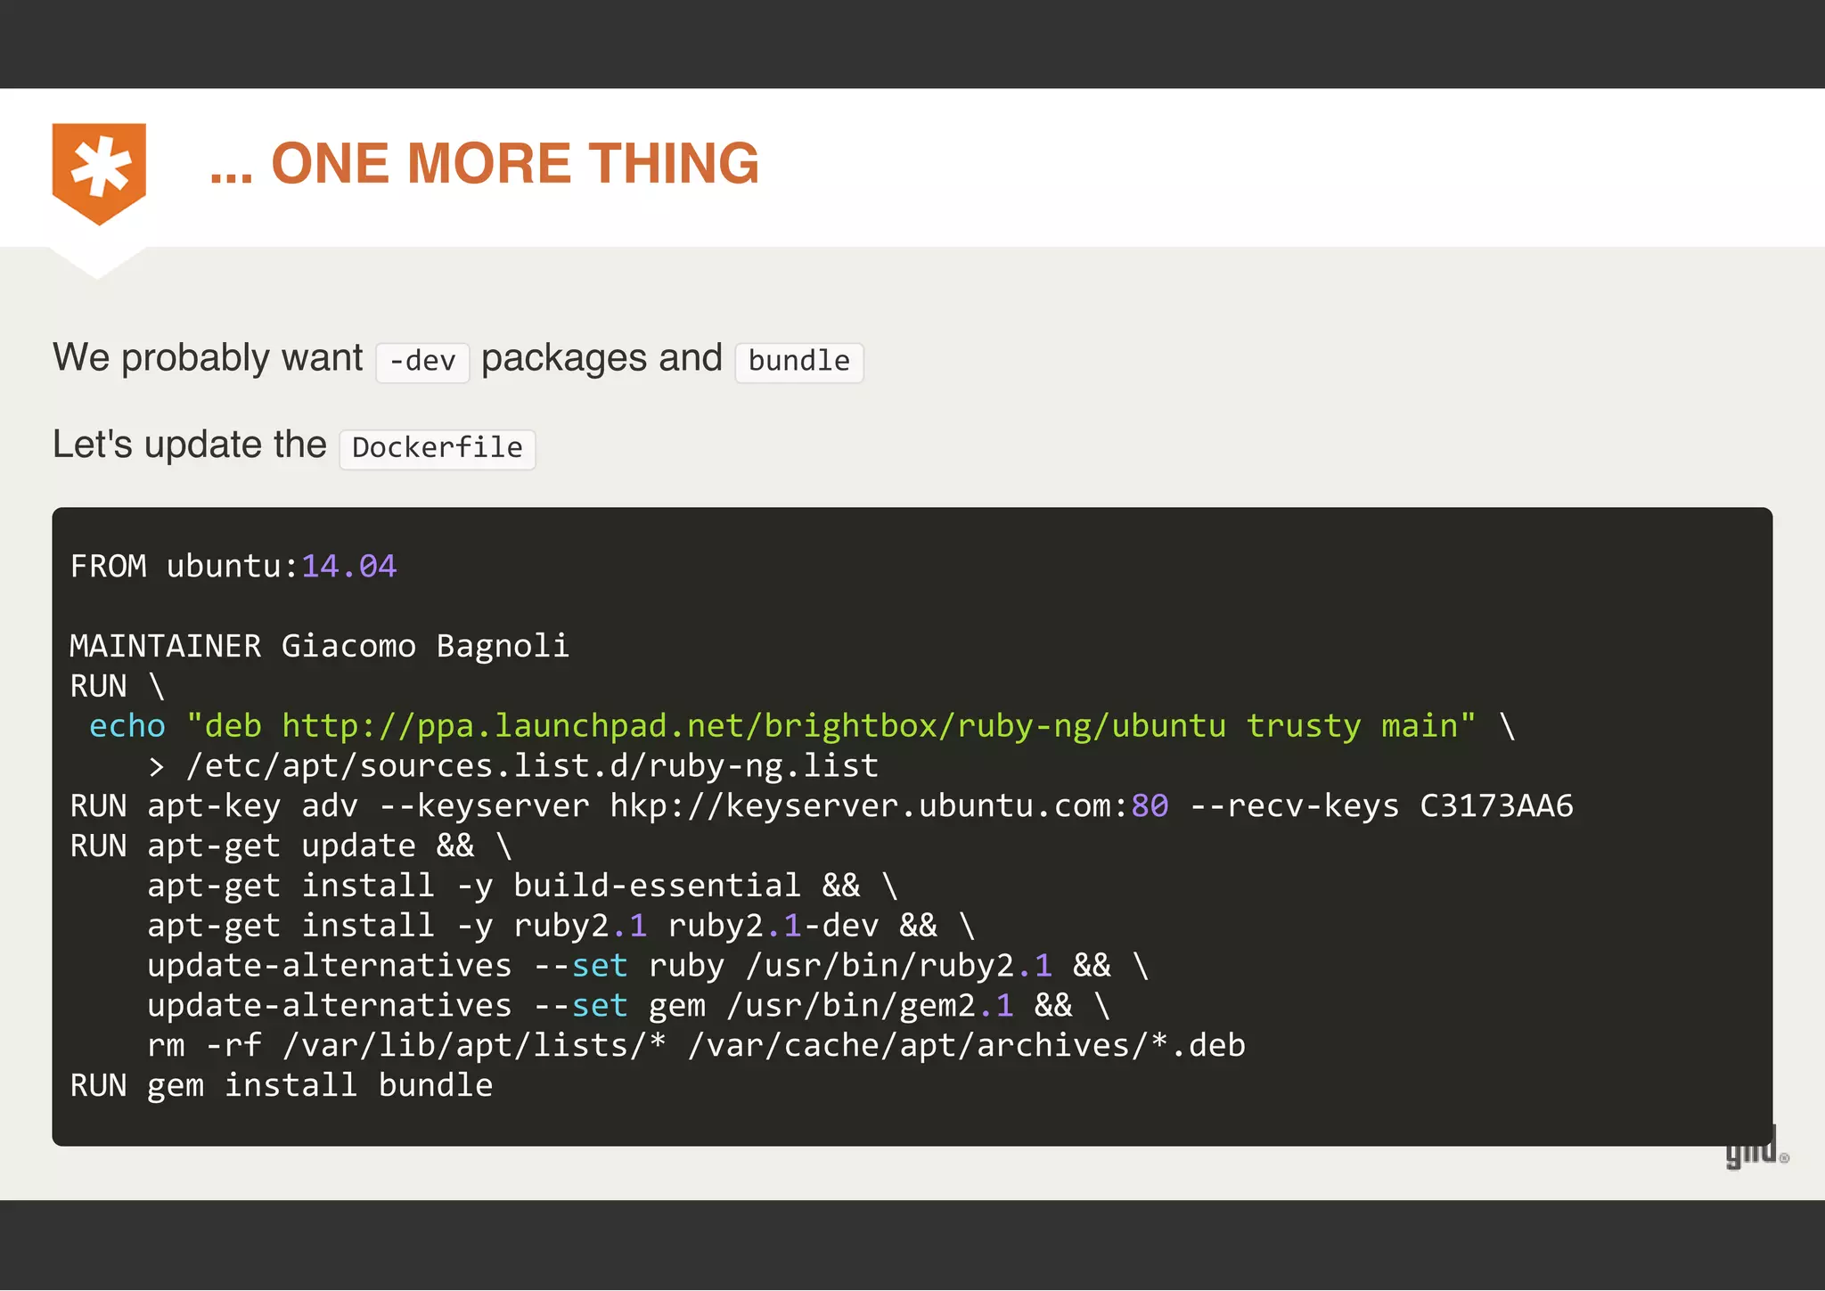1825x1291 pixels.
Task: Click the 'update-alternatives --set gem' line
Action: (629, 1006)
